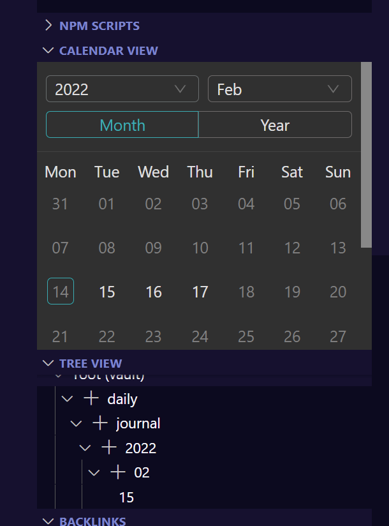
Task: Open note 15 in tree view
Action: pyautogui.click(x=126, y=497)
